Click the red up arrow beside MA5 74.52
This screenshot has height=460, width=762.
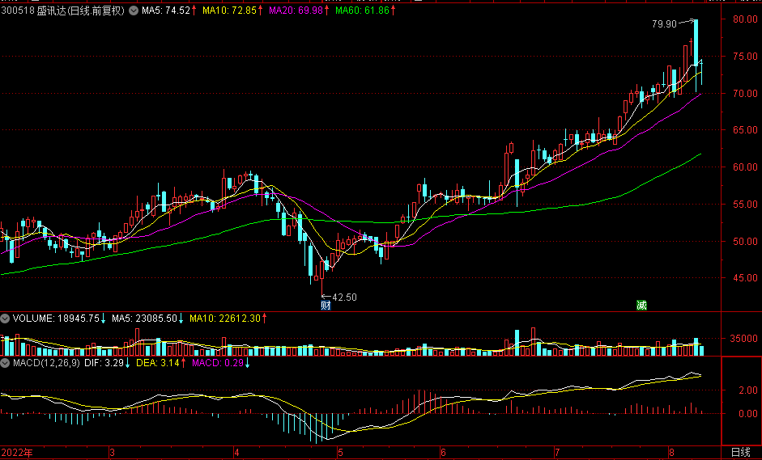click(x=194, y=11)
